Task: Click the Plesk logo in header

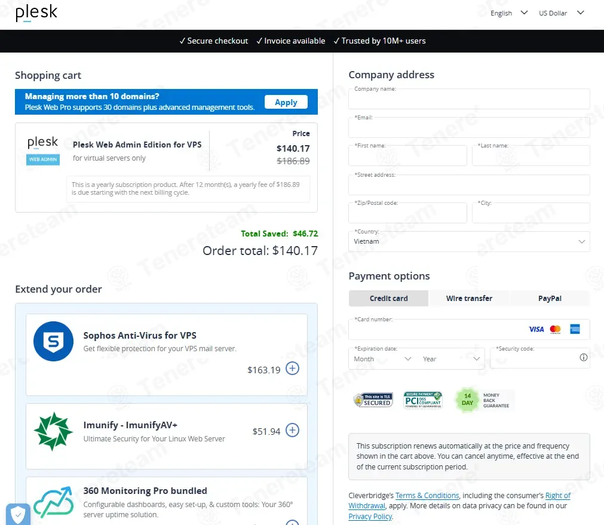Action: tap(36, 13)
